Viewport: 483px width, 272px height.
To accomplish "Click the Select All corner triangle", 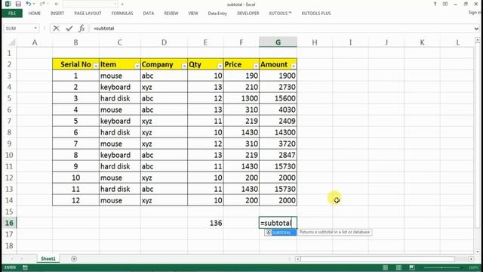I will 11,42.
